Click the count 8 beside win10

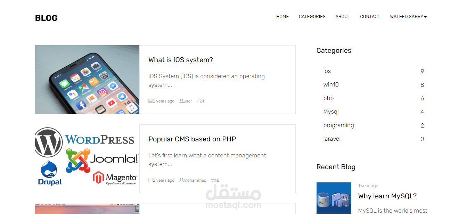tap(422, 85)
